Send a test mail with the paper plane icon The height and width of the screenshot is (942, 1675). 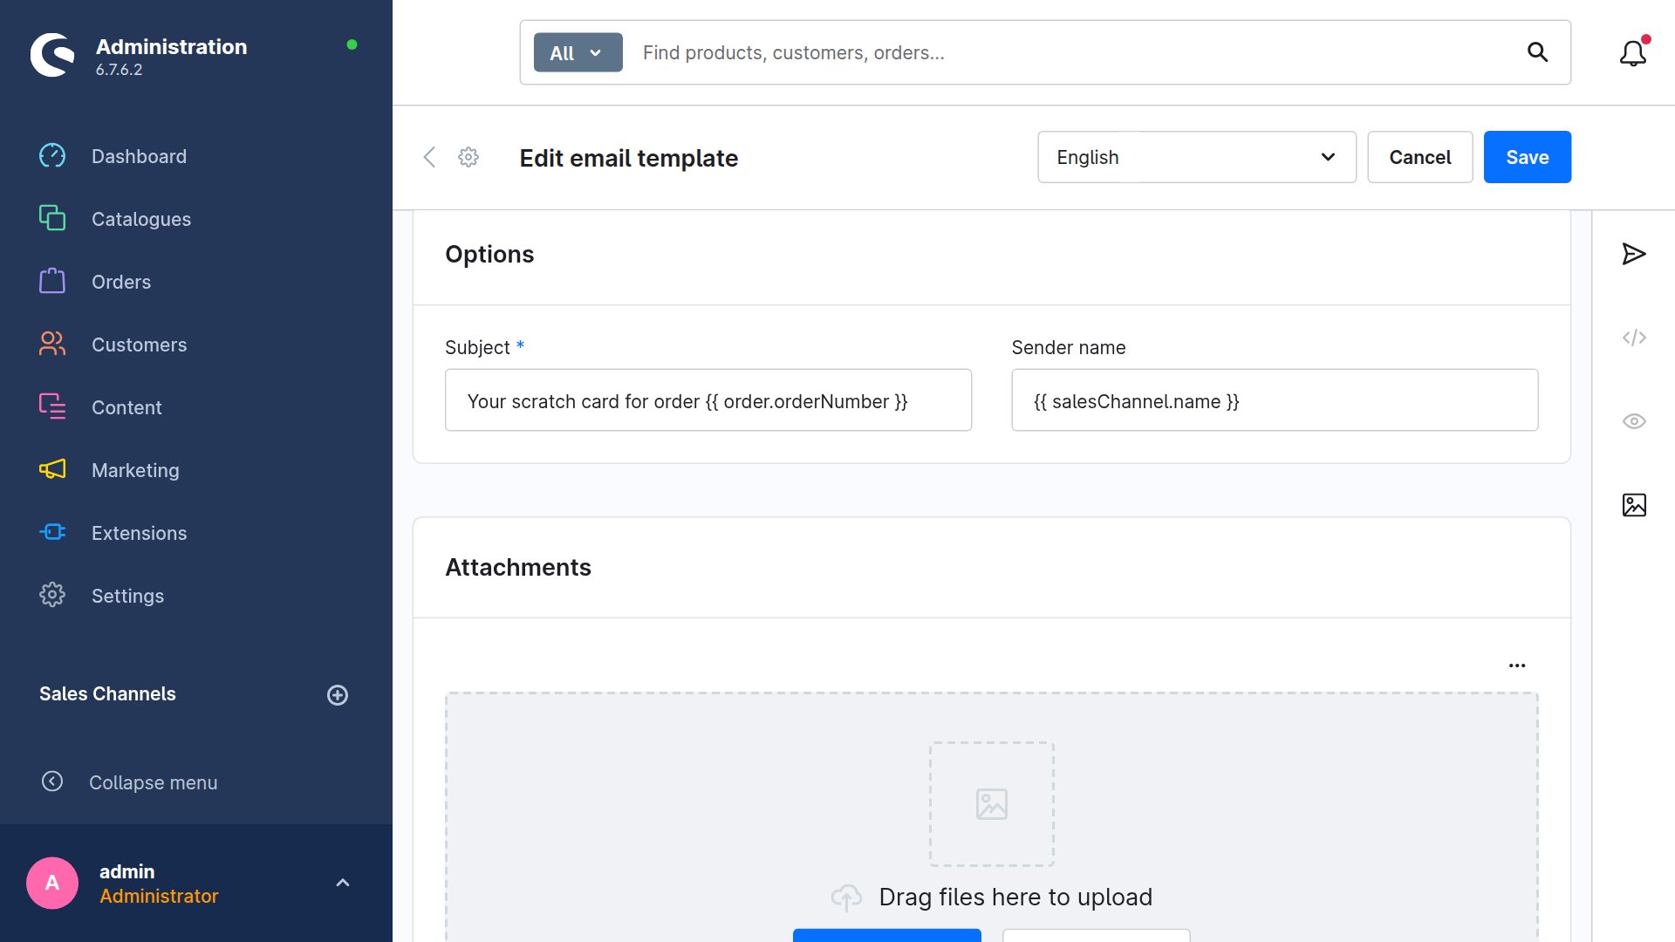pos(1634,254)
